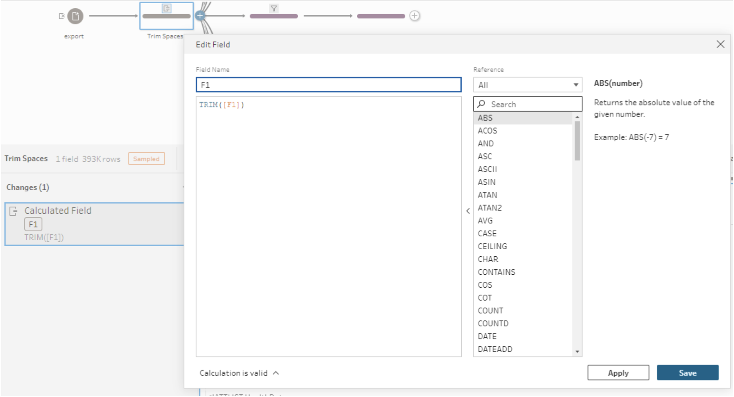Click the export input step icon

[75, 16]
